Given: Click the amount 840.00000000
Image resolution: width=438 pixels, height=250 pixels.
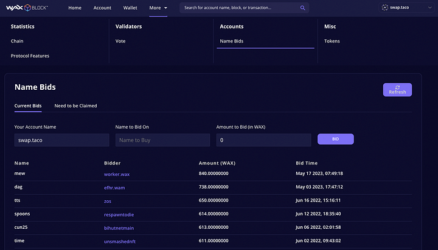Looking at the screenshot, I should point(214,174).
